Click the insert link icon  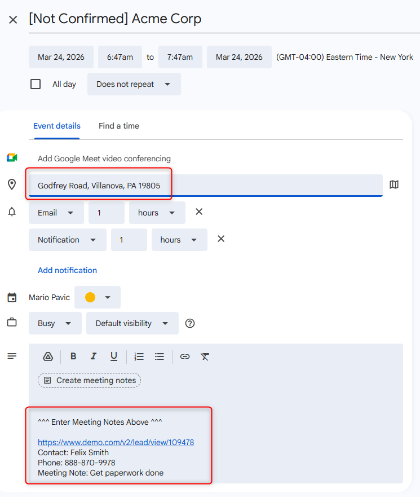[x=185, y=357]
